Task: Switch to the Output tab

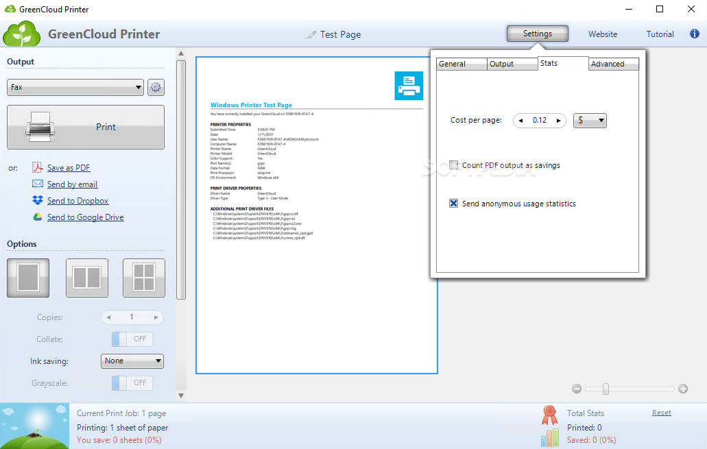Action: point(512,64)
